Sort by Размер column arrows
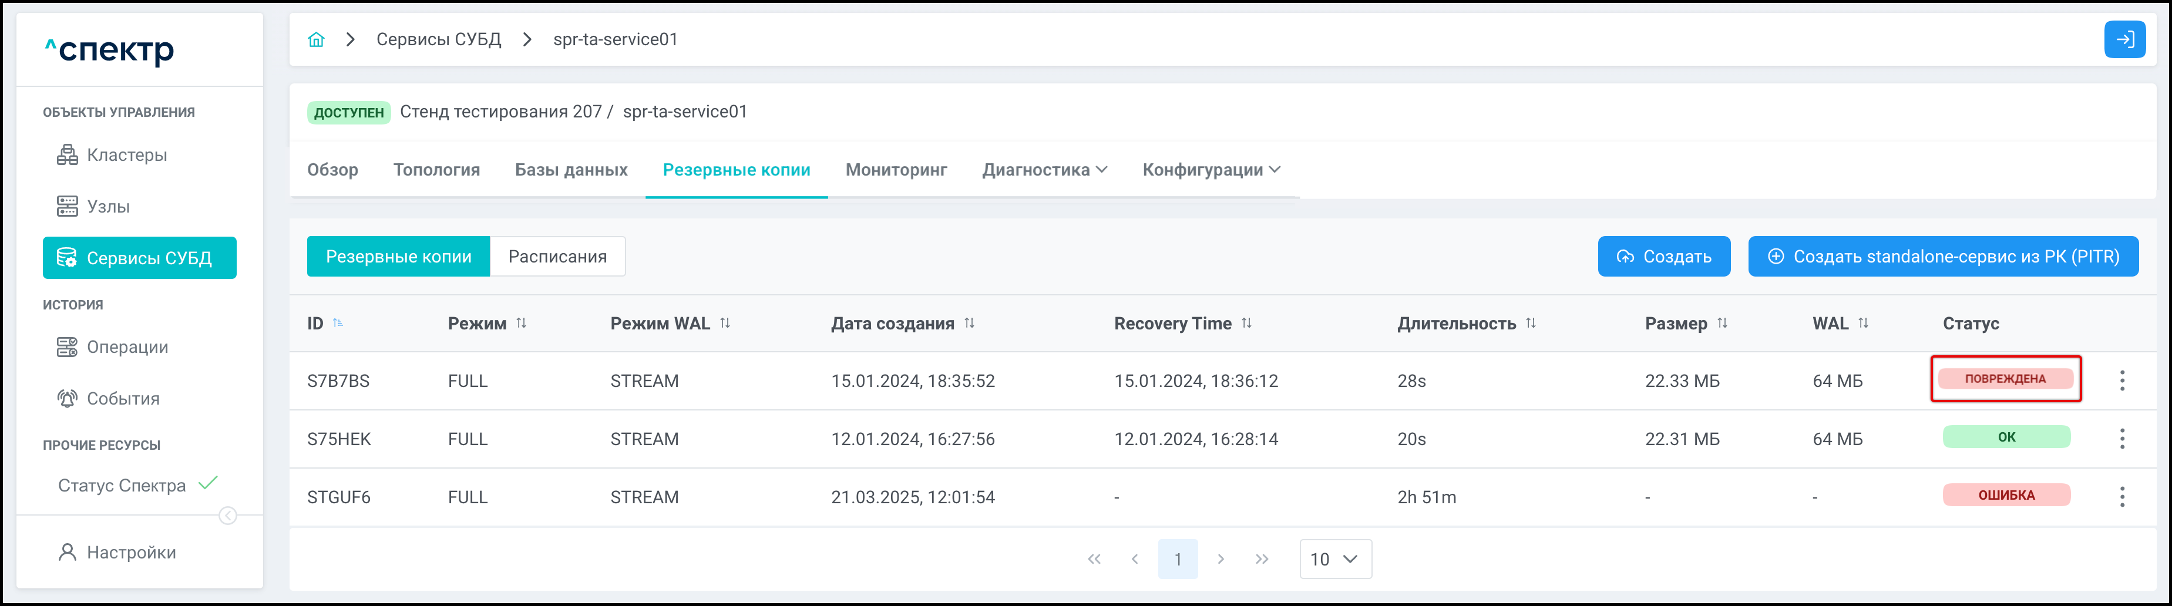 click(1722, 323)
